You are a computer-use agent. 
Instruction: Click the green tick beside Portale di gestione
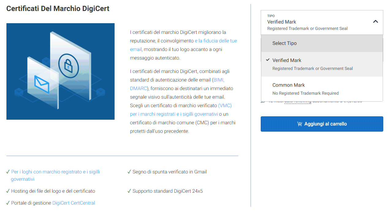pyautogui.click(x=8, y=203)
